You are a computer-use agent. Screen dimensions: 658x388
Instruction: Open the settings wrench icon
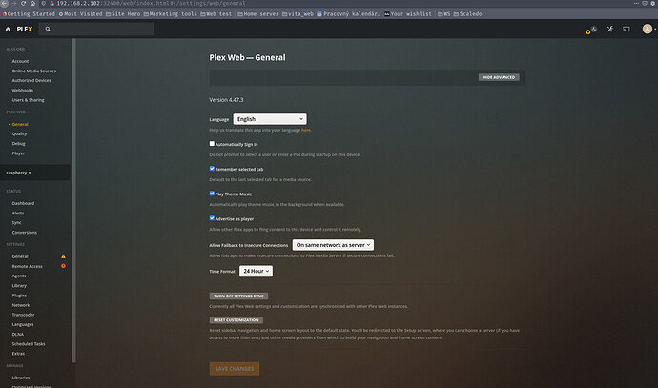coord(609,29)
